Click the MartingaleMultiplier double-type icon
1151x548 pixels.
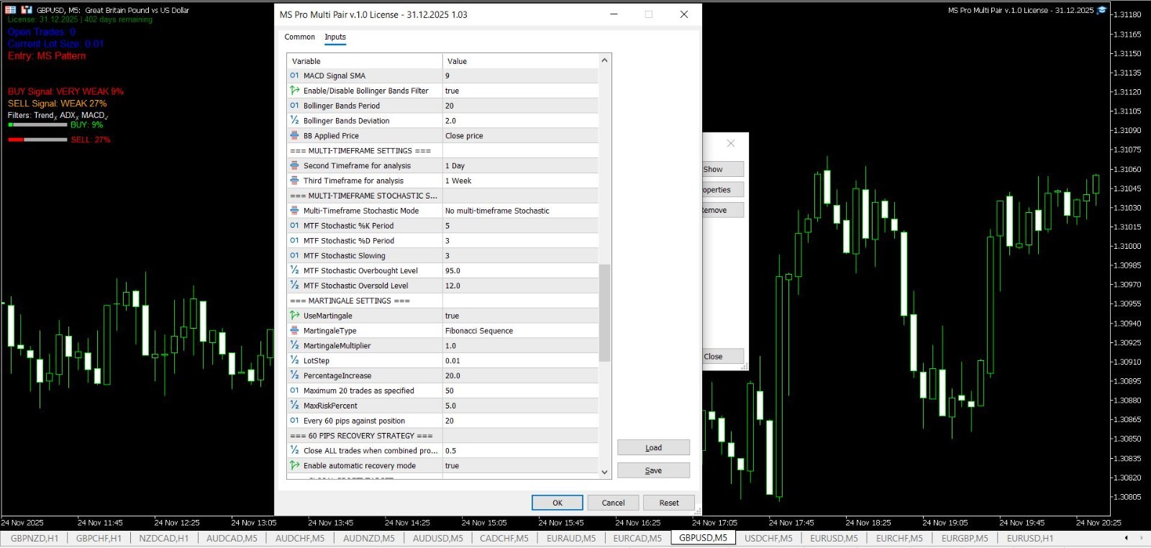click(294, 346)
